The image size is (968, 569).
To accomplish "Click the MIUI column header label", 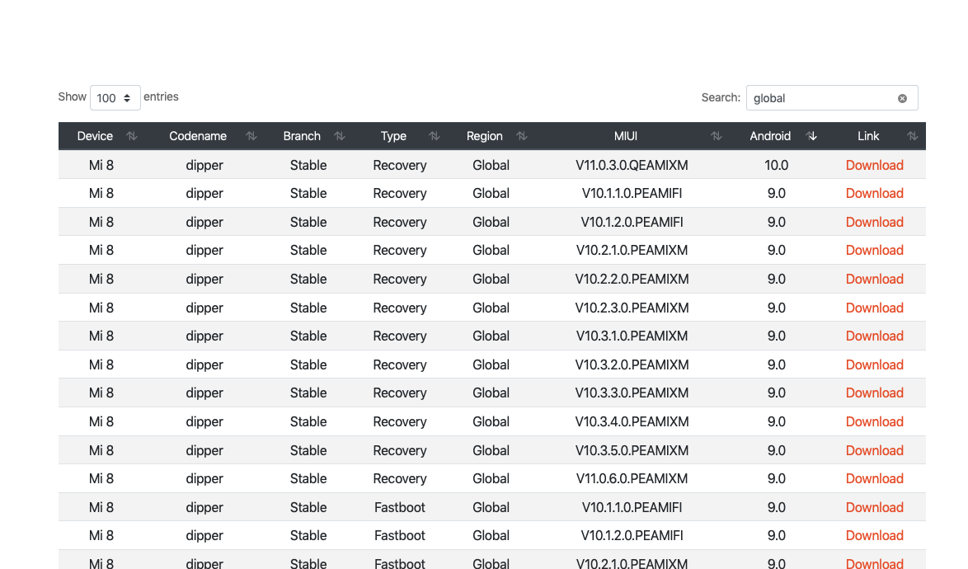I will (x=625, y=136).
